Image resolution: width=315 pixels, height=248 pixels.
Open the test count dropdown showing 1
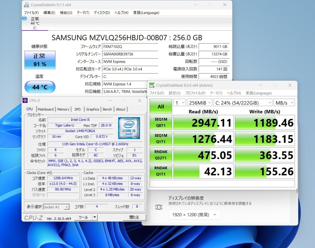click(x=179, y=103)
